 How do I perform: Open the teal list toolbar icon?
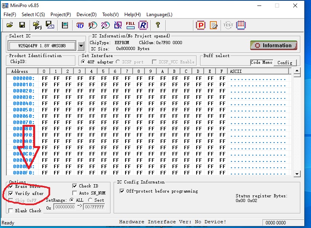pyautogui.click(x=65, y=25)
